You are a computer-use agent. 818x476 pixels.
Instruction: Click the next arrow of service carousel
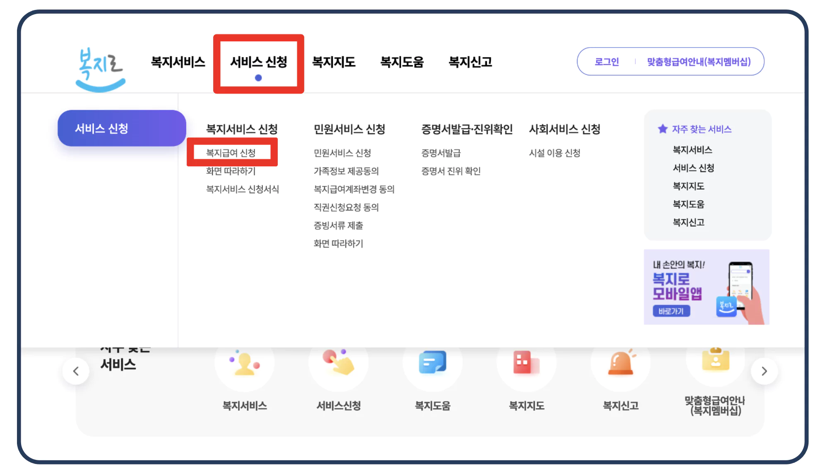[764, 371]
